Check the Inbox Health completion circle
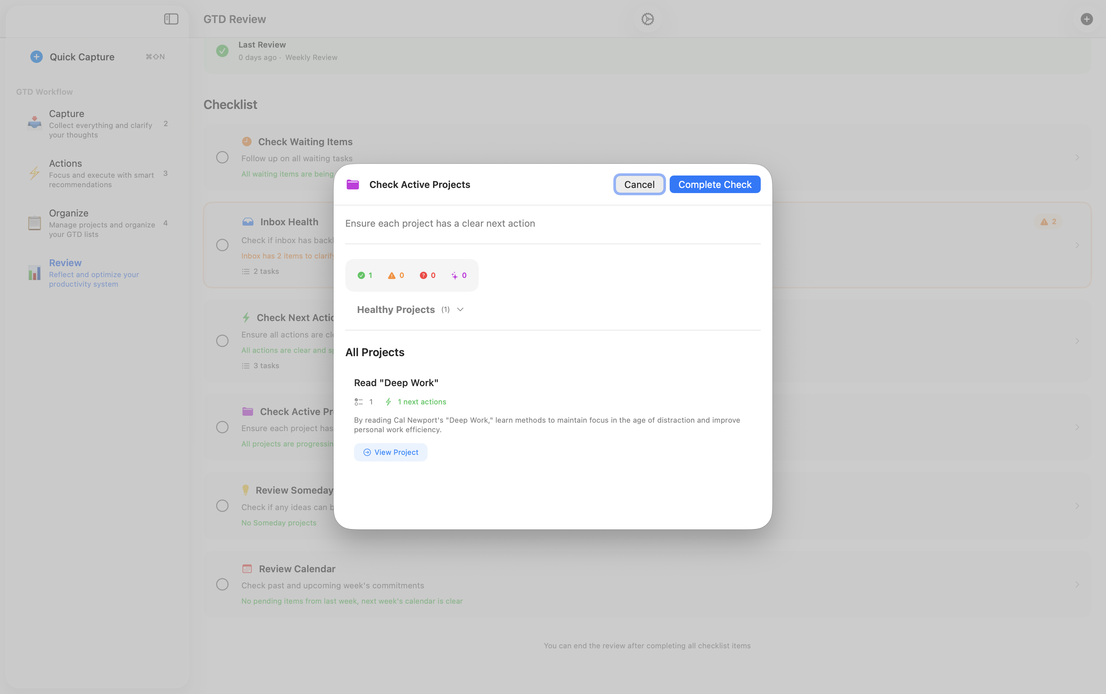1106x694 pixels. [x=222, y=245]
